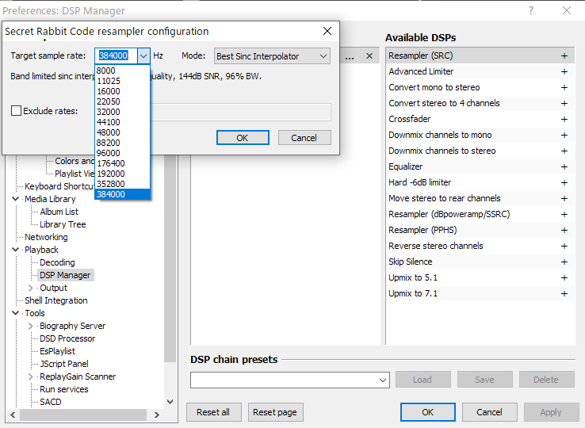Click the Reset page button
This screenshot has width=585, height=428.
(x=275, y=412)
